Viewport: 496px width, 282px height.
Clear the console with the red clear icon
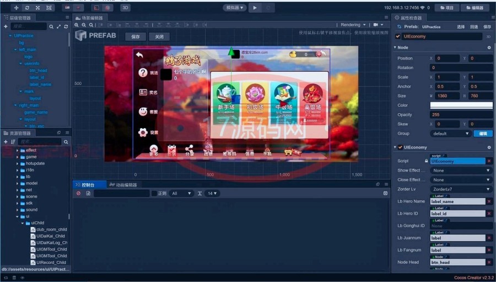(x=78, y=193)
